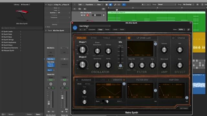Click the Paste button in plugin header
This screenshot has width=207, height=116.
click(x=107, y=30)
